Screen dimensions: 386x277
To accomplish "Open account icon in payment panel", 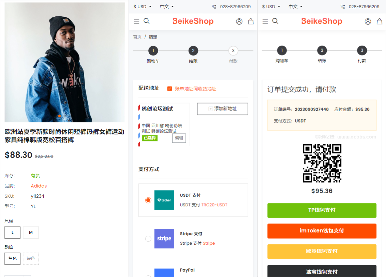I will [x=368, y=21].
